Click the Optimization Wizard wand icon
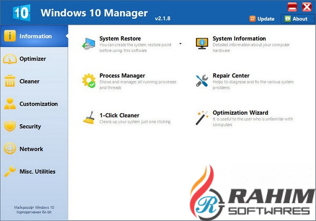The height and width of the screenshot is (221, 316). tap(202, 117)
